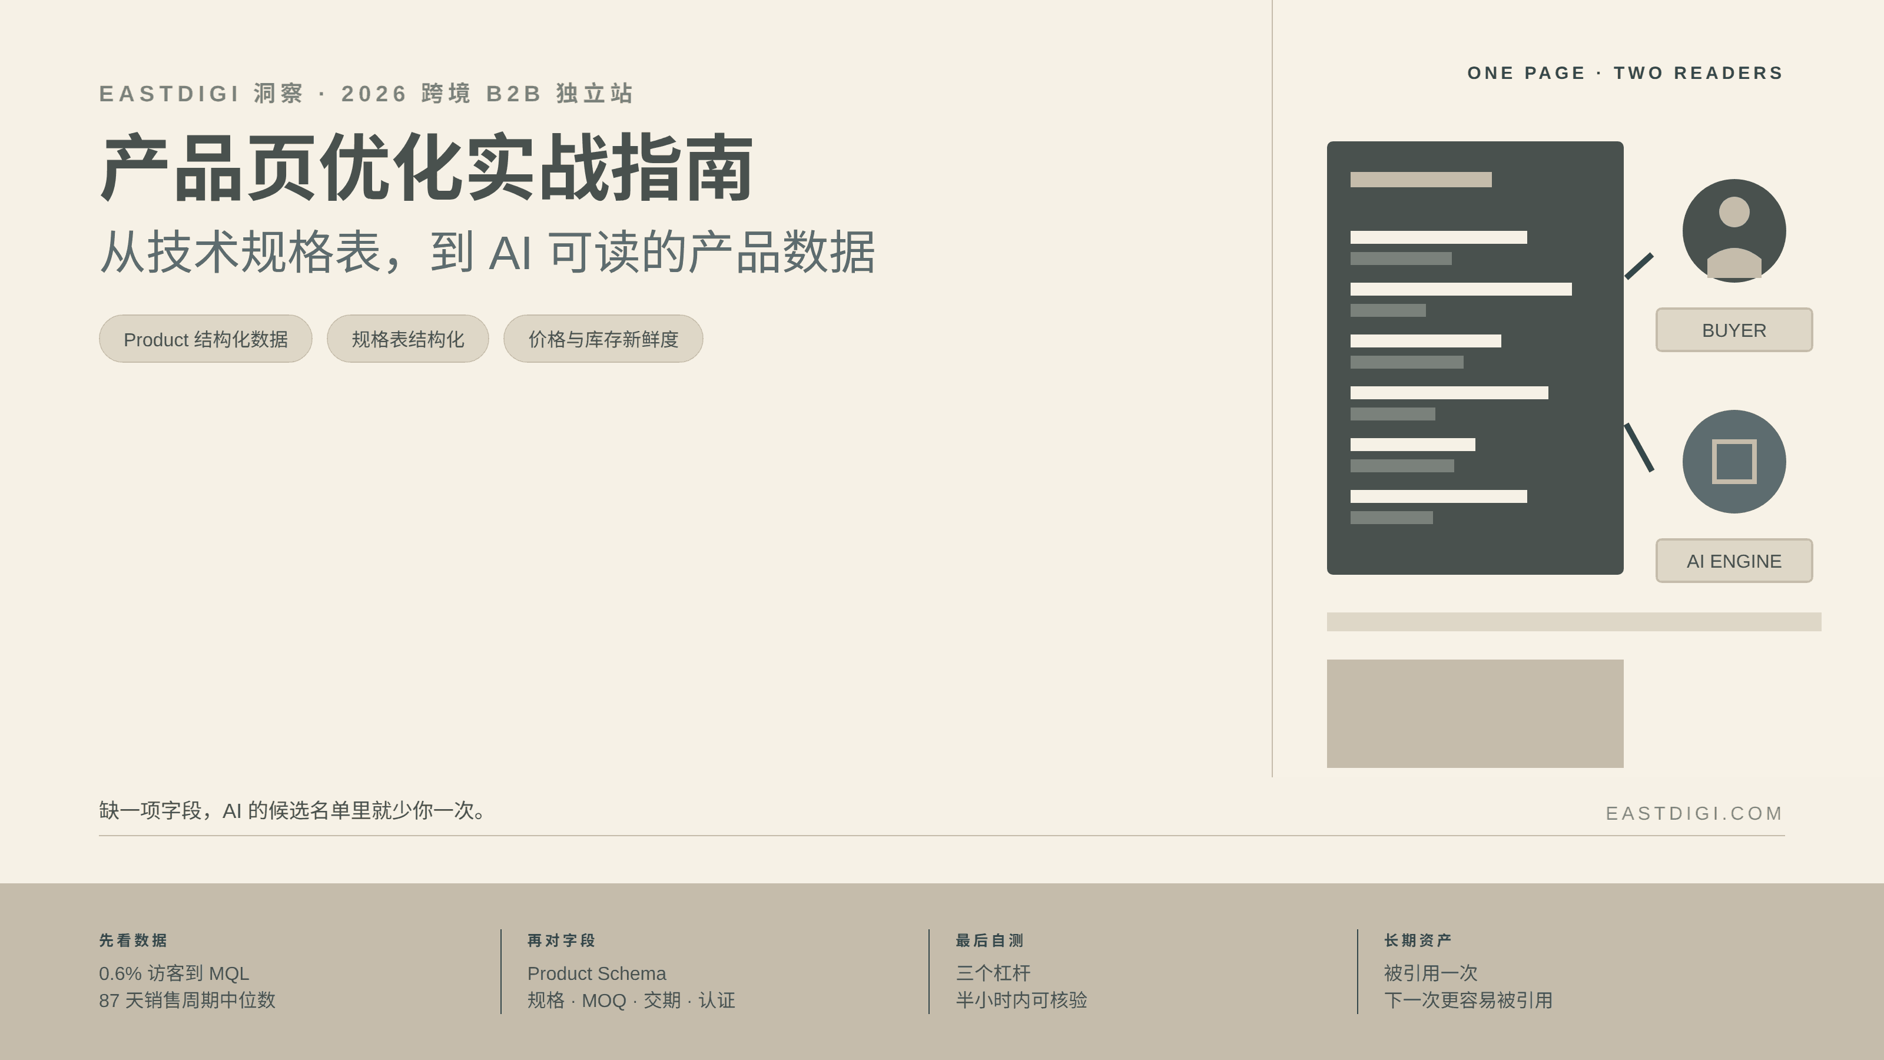Image resolution: width=1884 pixels, height=1060 pixels.
Task: Click the '三个杠杆' line
Action: coord(993,973)
